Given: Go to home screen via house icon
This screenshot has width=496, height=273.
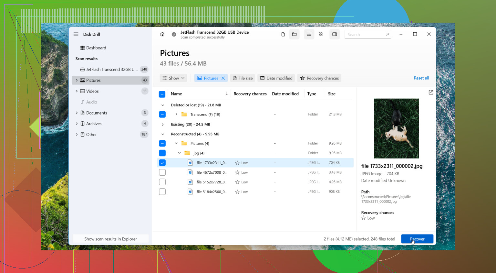Looking at the screenshot, I should (x=162, y=34).
